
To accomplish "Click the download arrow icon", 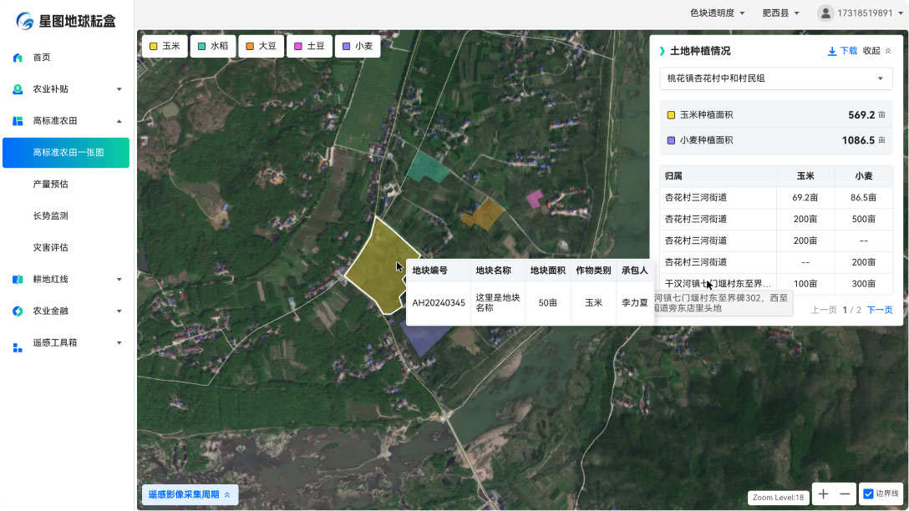I will click(832, 51).
